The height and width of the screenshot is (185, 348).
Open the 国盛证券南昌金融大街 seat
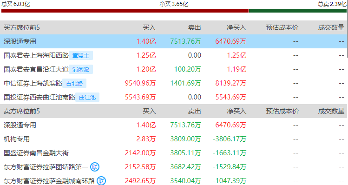pos(36,153)
